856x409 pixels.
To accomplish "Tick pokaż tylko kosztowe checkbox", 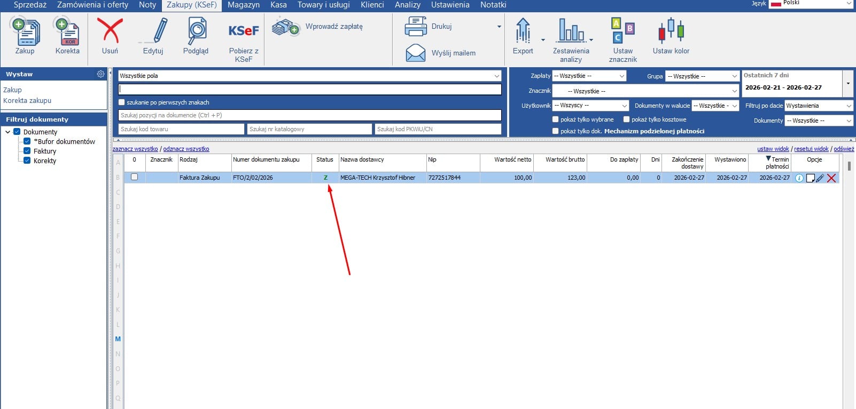I will tap(627, 119).
